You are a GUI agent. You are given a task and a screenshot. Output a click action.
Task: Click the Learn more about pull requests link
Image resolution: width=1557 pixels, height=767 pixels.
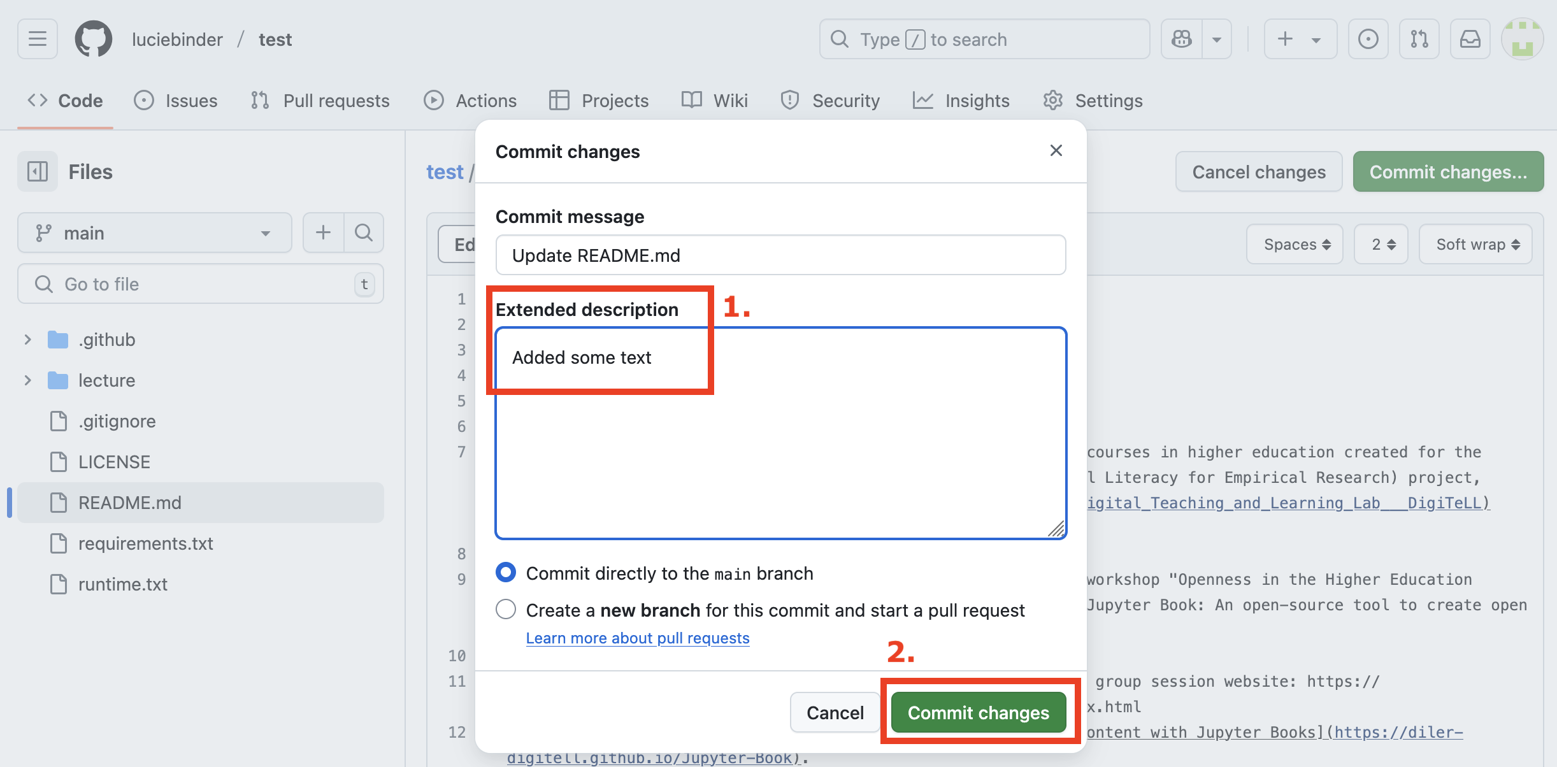637,638
